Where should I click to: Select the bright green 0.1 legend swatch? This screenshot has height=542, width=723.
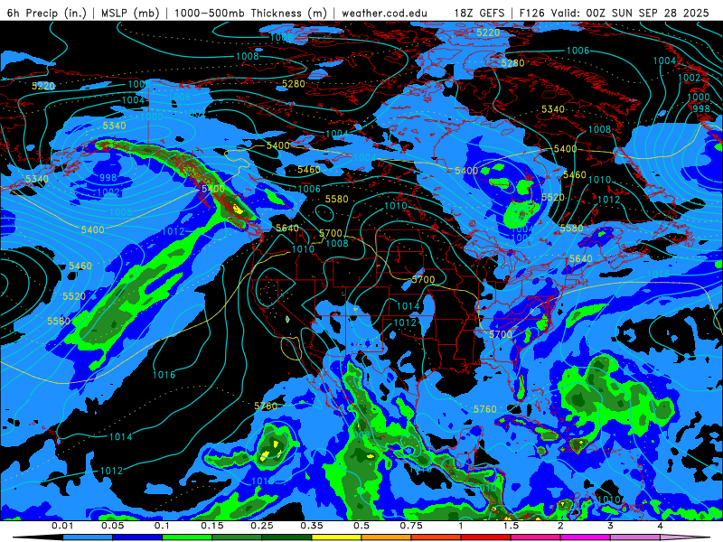[187, 537]
